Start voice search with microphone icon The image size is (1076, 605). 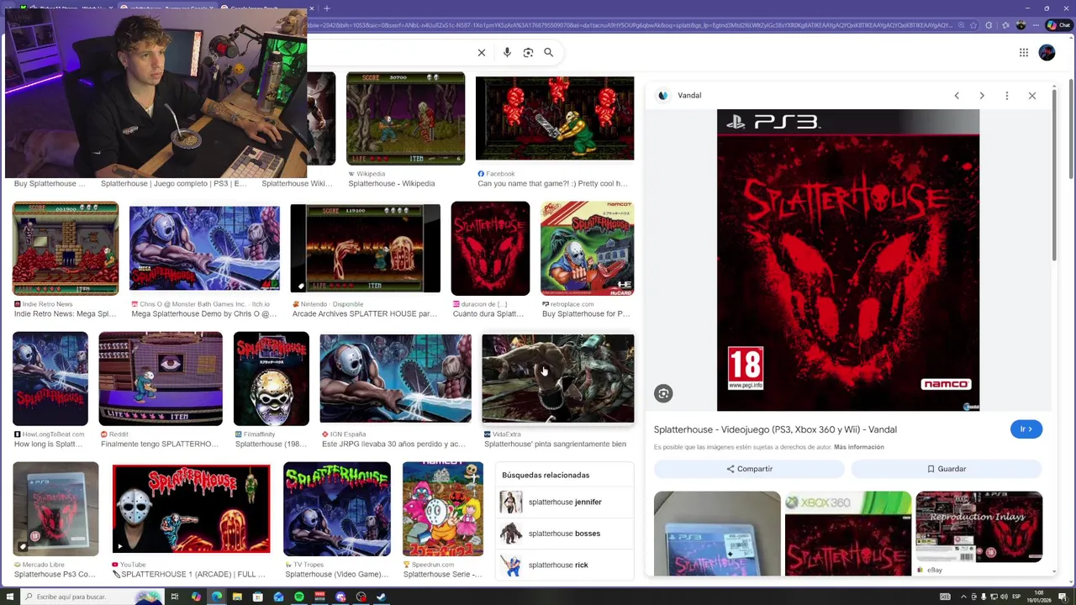(x=507, y=52)
